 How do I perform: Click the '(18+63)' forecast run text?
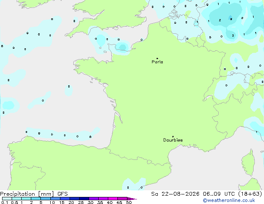pos(250,194)
